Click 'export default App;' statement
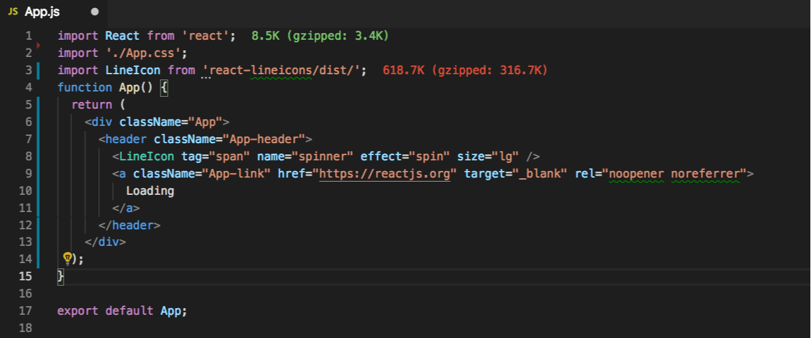Image resolution: width=811 pixels, height=338 pixels. coord(123,311)
